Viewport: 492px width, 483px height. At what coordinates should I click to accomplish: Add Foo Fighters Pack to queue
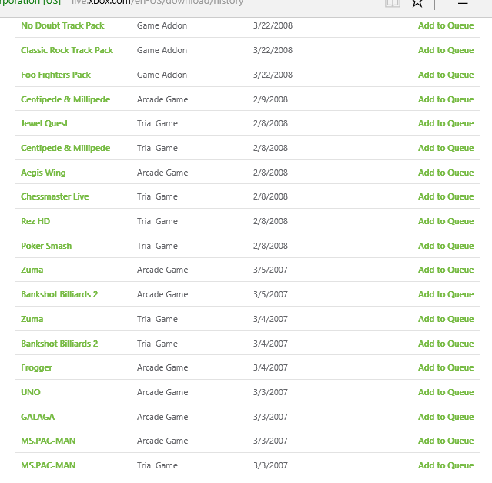click(x=446, y=75)
